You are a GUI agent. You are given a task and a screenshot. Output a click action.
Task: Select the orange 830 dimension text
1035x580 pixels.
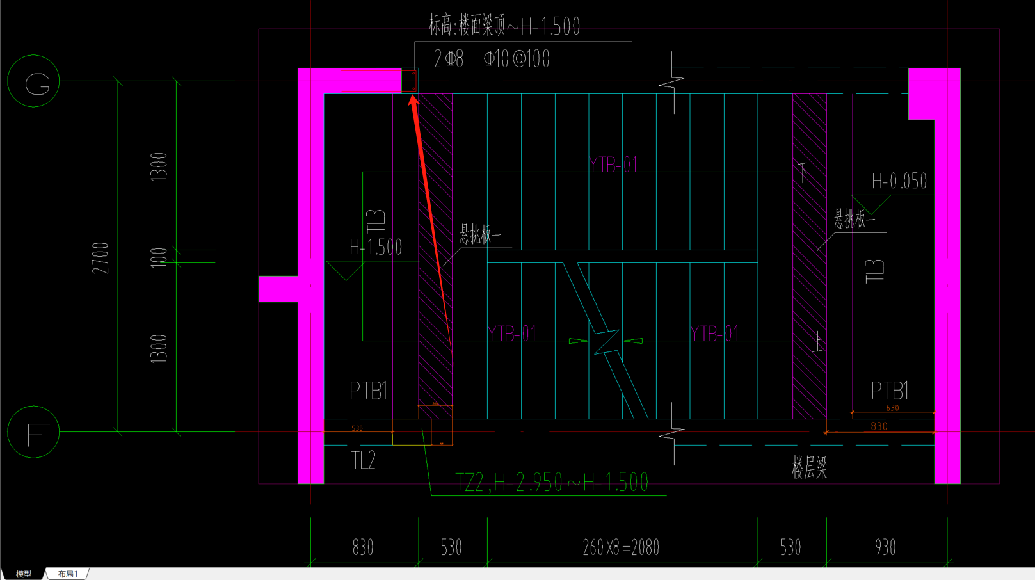point(879,426)
